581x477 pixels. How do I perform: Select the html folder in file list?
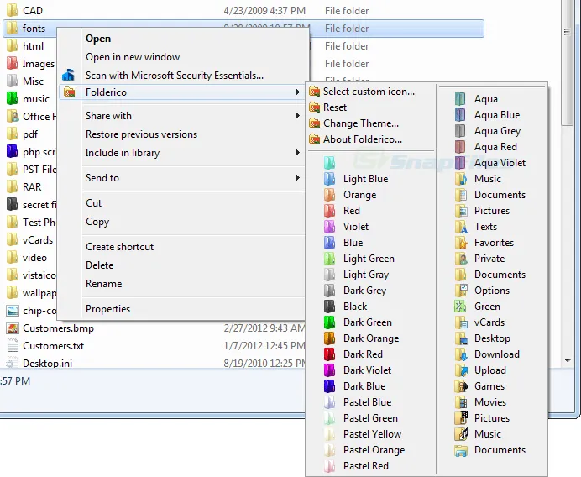[33, 46]
